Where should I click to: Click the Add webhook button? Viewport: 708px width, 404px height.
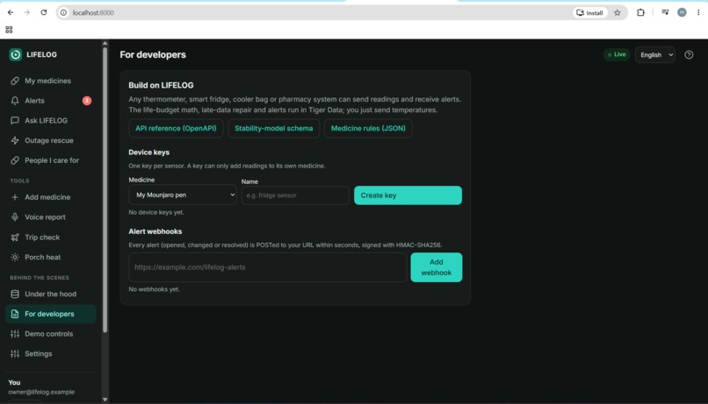437,267
